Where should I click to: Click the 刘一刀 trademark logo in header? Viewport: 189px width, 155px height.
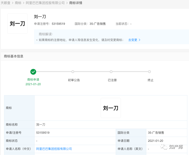tap(17, 24)
